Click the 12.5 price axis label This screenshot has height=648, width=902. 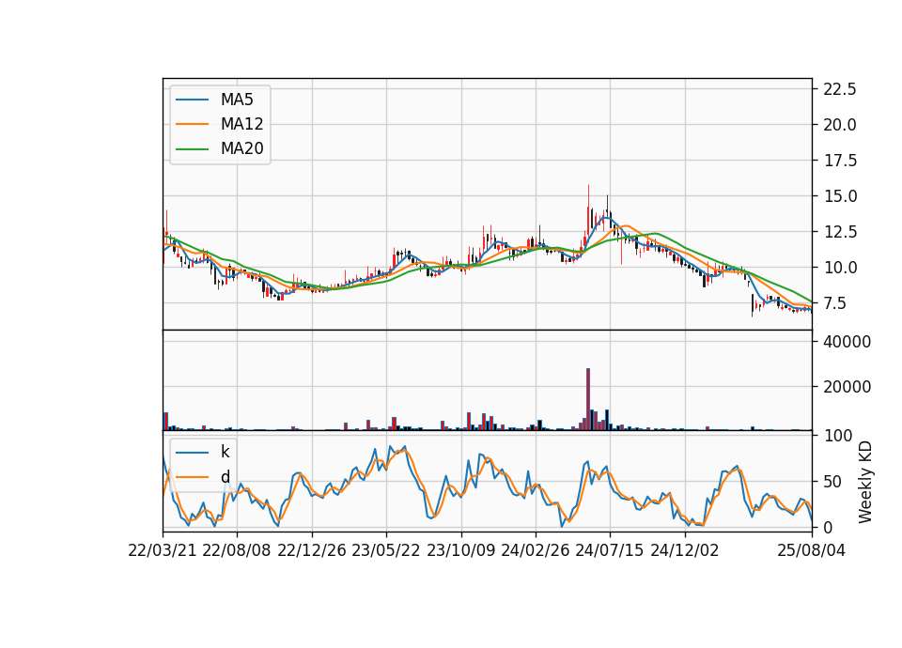[840, 232]
